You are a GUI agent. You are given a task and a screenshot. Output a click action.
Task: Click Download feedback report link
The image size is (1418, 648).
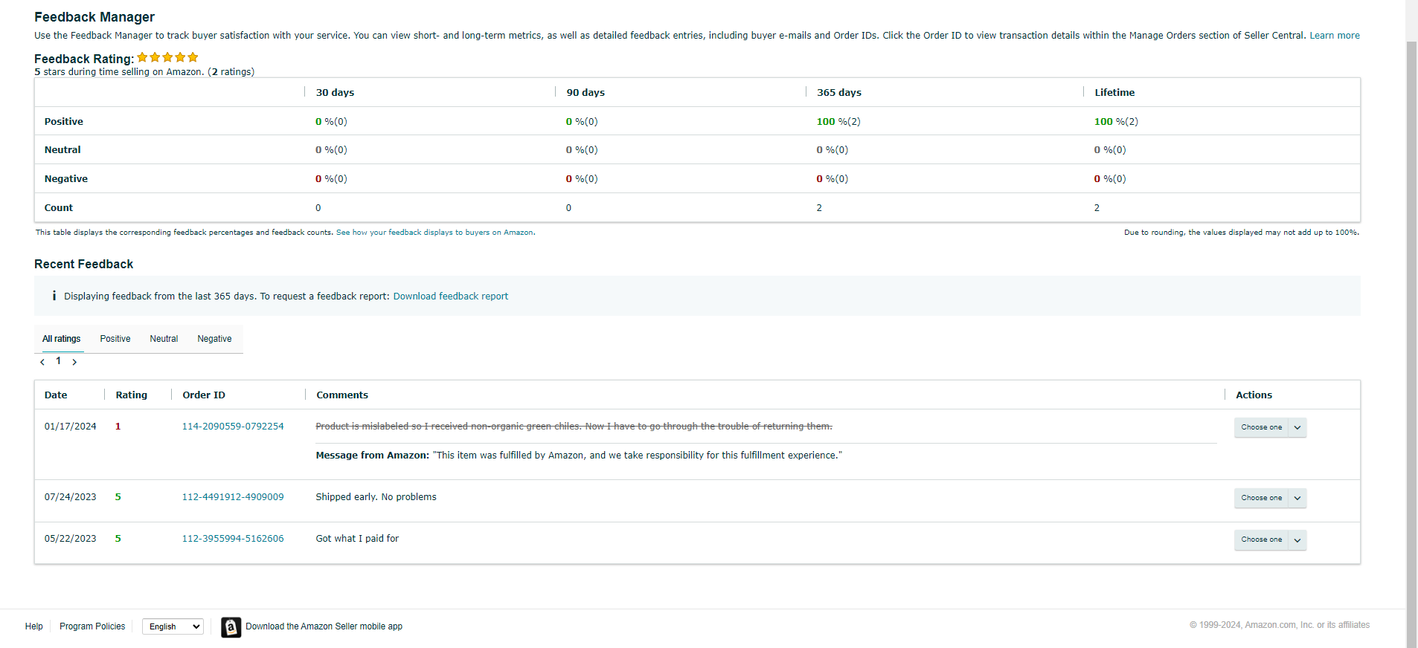tap(451, 296)
